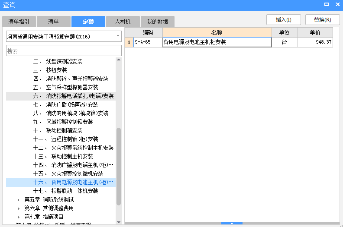Viewport: 343px width, 227px height.
Task: Click the 插入(I) button
Action: pyautogui.click(x=284, y=20)
